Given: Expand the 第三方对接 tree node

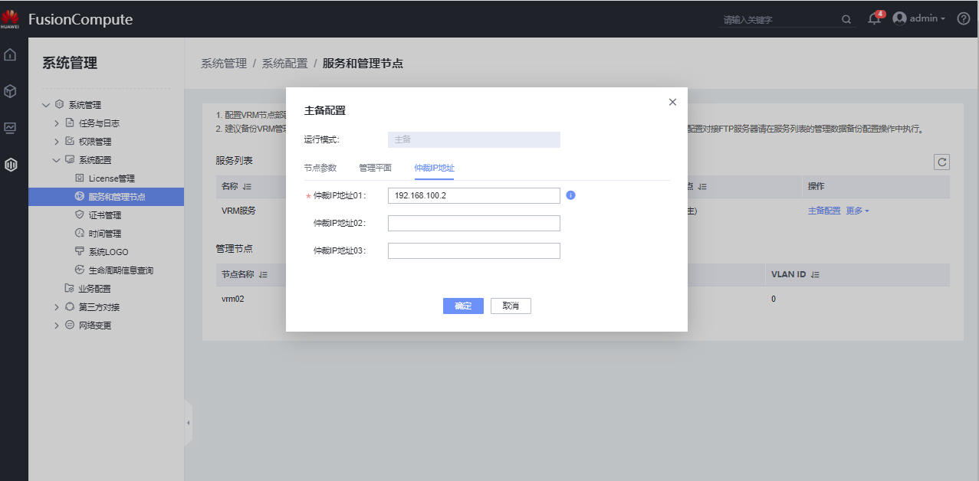Looking at the screenshot, I should tap(56, 307).
